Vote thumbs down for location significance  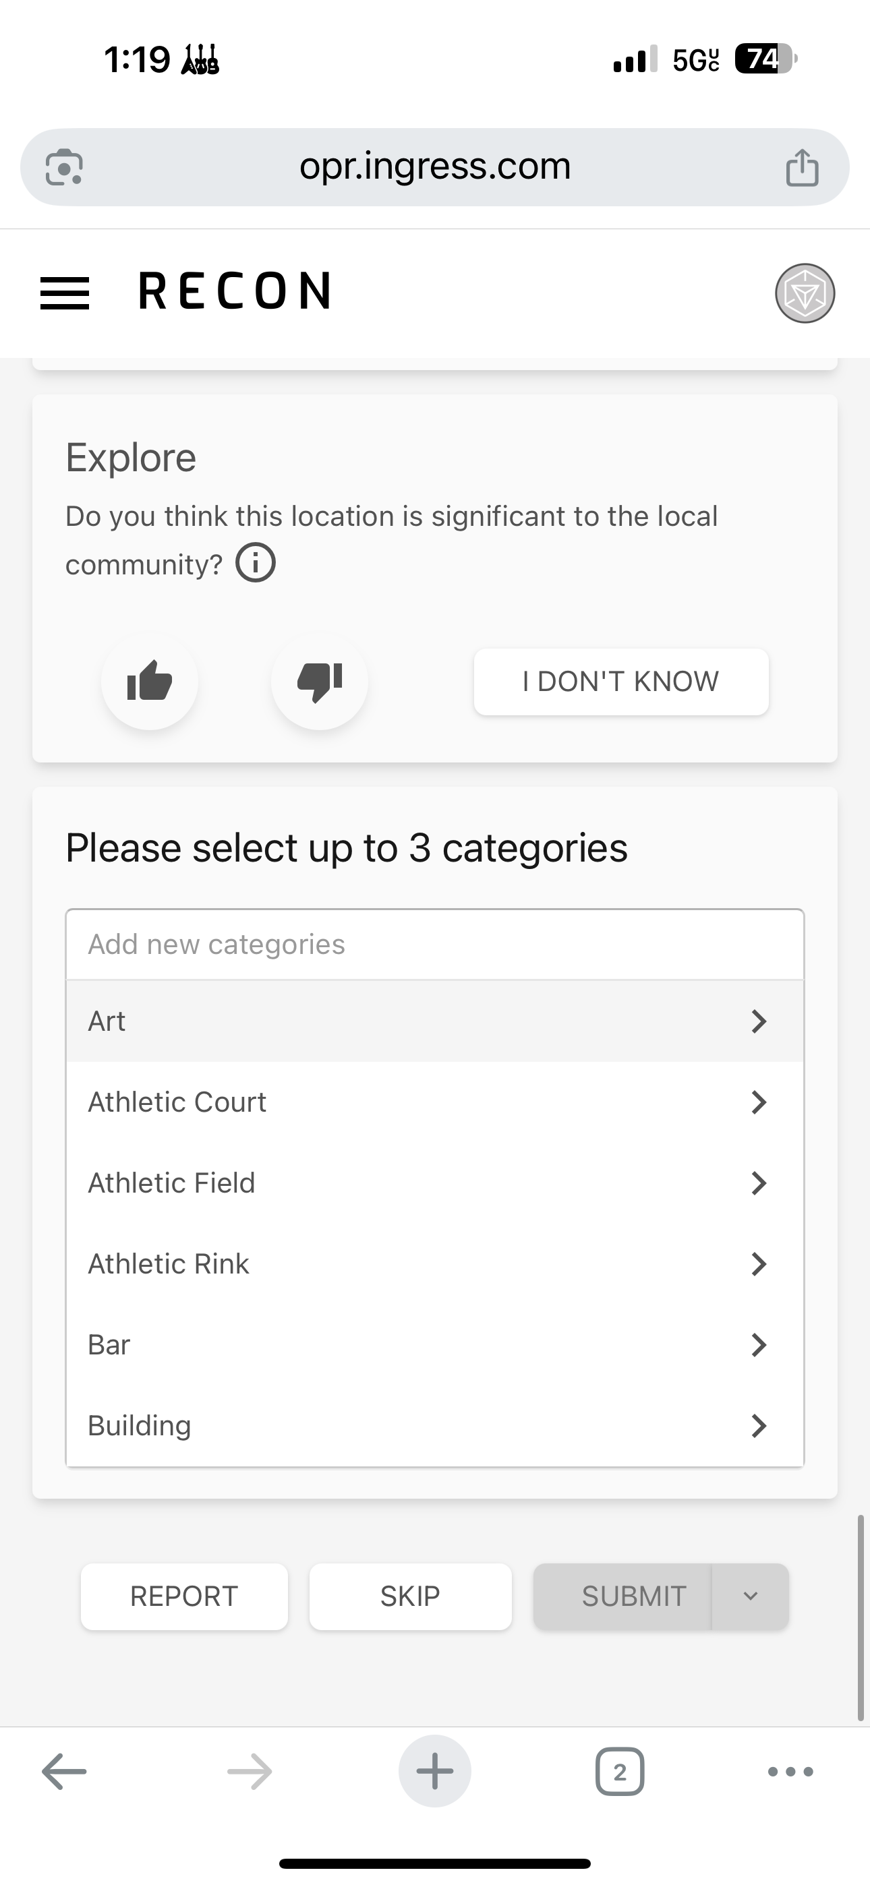319,682
